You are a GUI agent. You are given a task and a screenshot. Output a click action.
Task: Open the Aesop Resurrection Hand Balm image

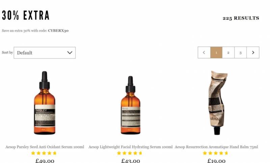point(217,102)
